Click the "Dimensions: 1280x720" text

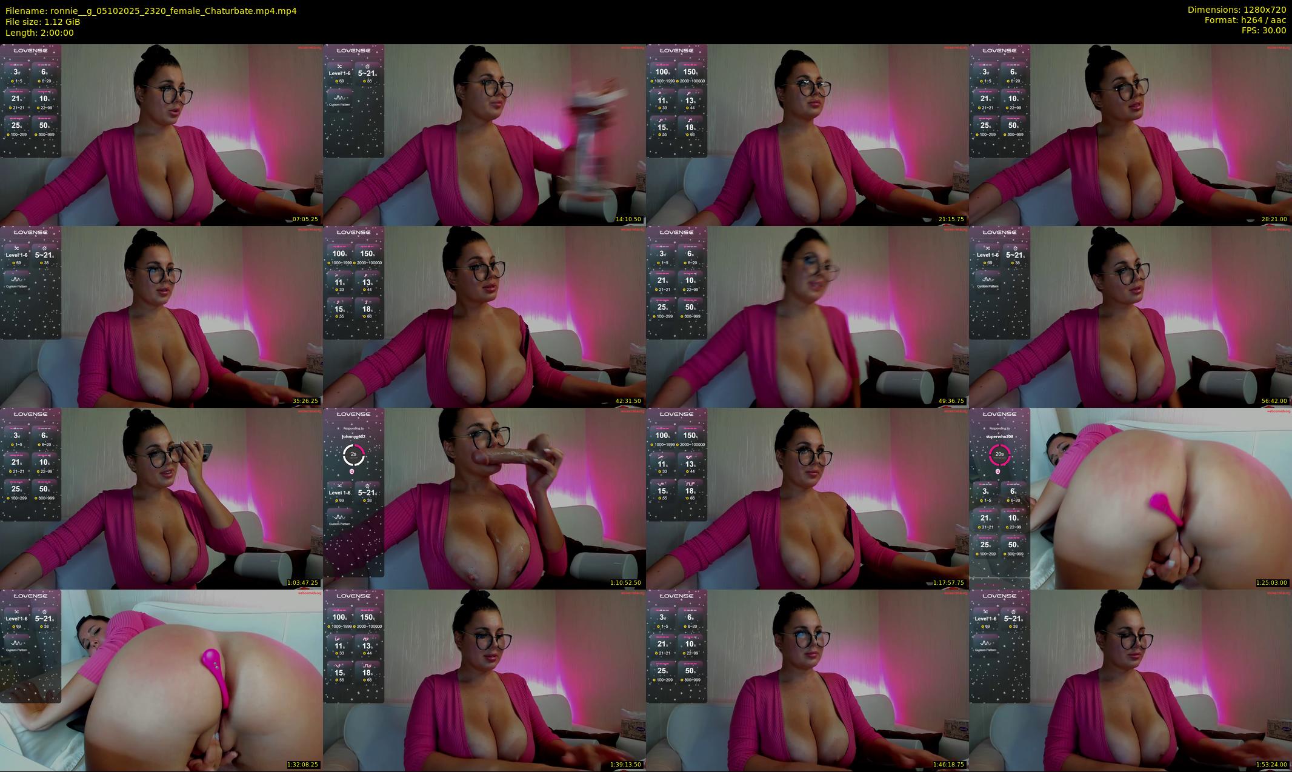1237,10
